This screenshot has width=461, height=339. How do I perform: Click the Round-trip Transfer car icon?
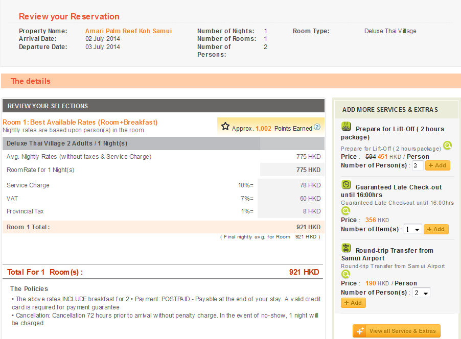(347, 249)
